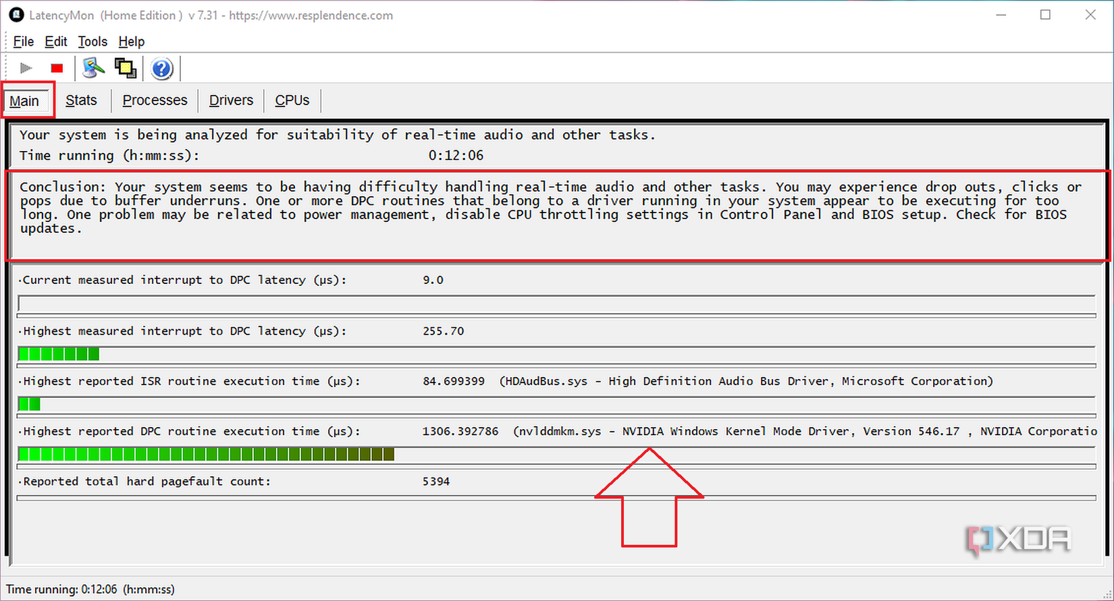Image resolution: width=1114 pixels, height=601 pixels.
Task: Click 'Your system is being analyzed' header line
Action: pos(337,135)
